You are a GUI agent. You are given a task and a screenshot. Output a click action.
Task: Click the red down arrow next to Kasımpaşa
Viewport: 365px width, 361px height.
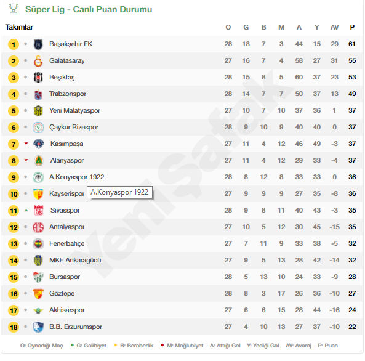pos(26,144)
